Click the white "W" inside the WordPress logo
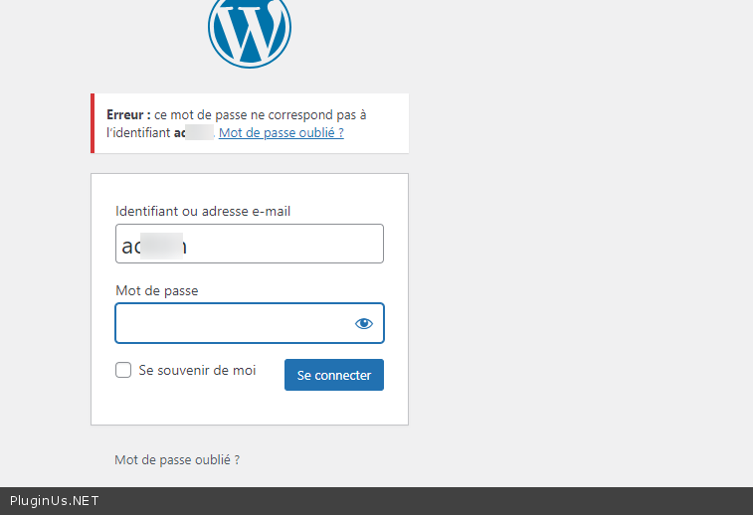This screenshot has height=515, width=753. click(x=250, y=34)
